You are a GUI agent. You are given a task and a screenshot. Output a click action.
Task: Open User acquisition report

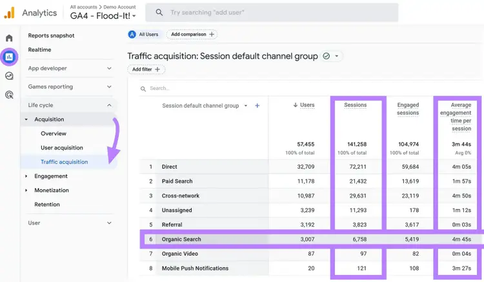[x=62, y=148]
